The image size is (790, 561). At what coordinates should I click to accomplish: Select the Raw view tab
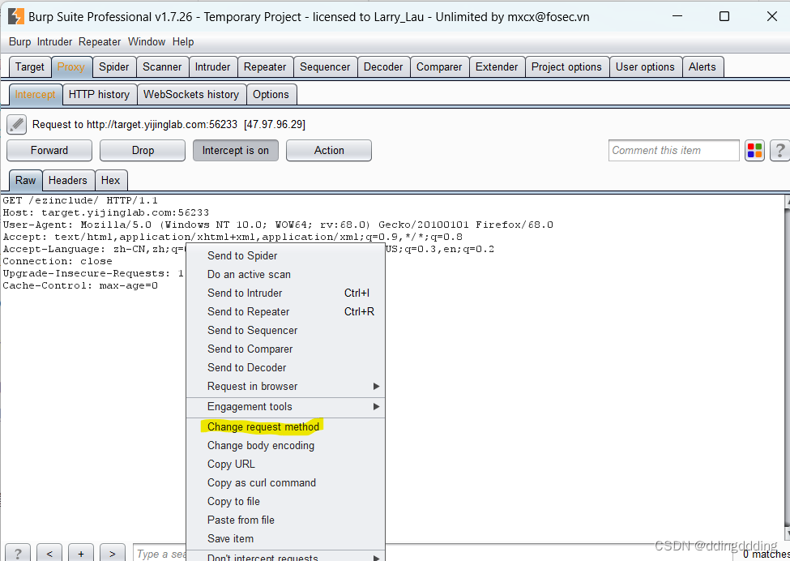(x=26, y=181)
